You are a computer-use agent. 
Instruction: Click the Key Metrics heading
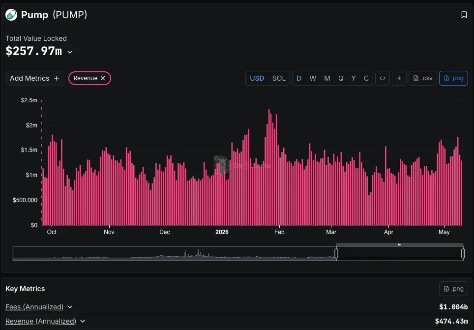pos(25,289)
